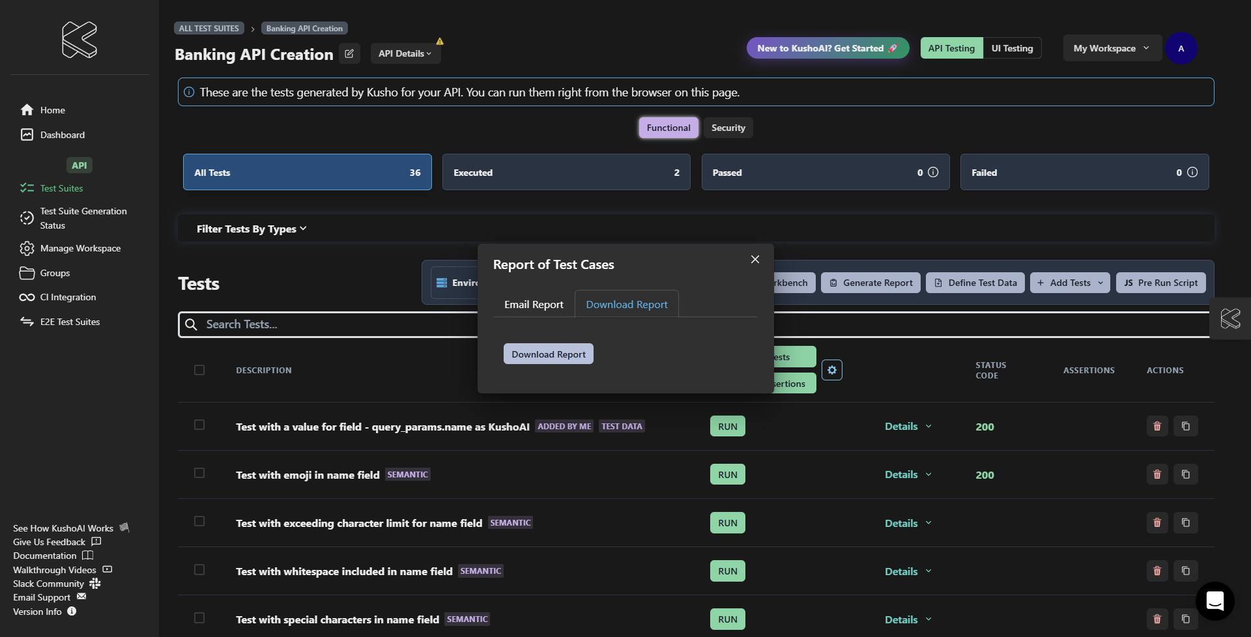Go to Test Suites in sidebar
The width and height of the screenshot is (1251, 637).
pos(52,188)
